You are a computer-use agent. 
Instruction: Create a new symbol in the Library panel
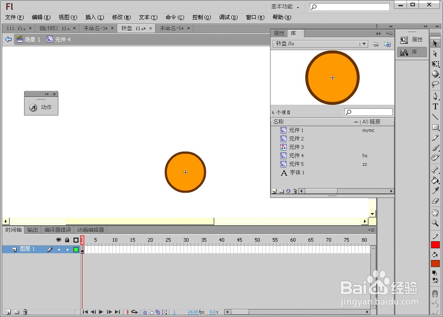pos(274,191)
